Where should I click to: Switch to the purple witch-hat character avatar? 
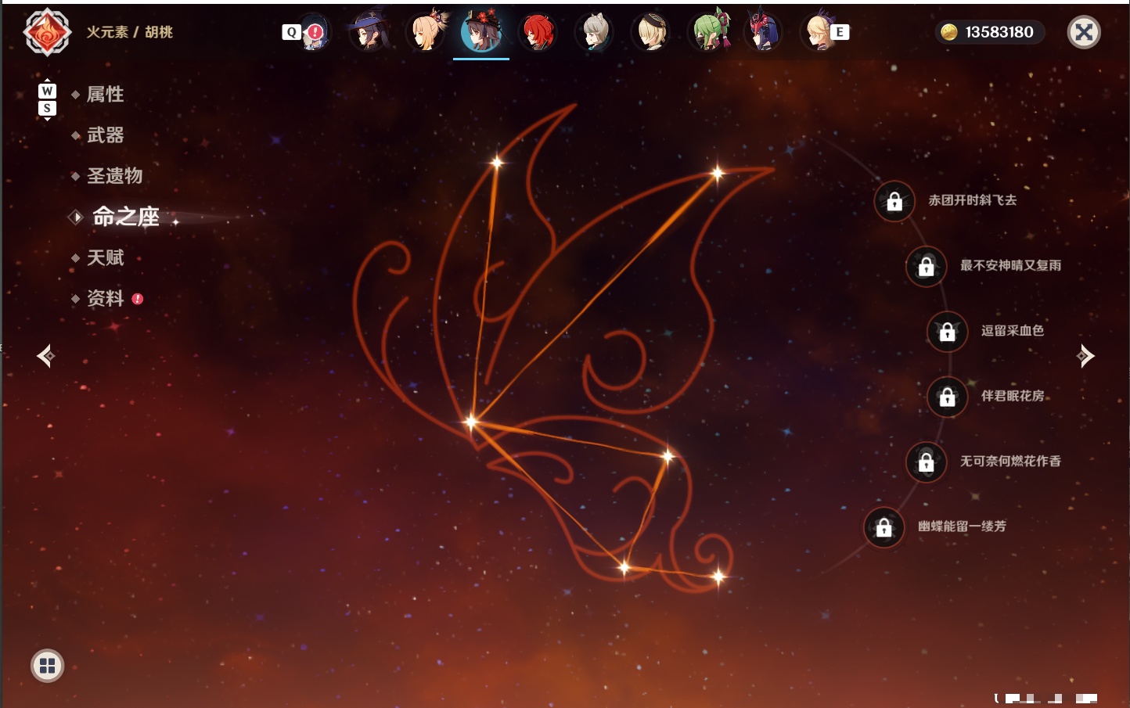pyautogui.click(x=369, y=32)
